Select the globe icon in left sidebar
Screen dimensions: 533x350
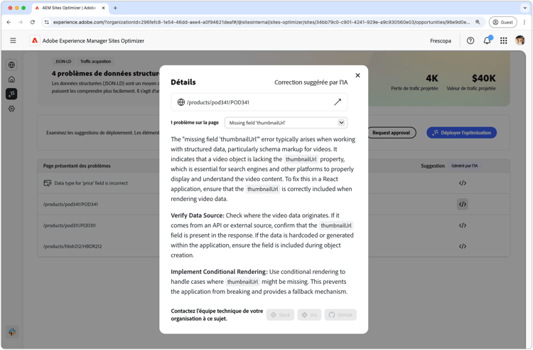tap(11, 65)
